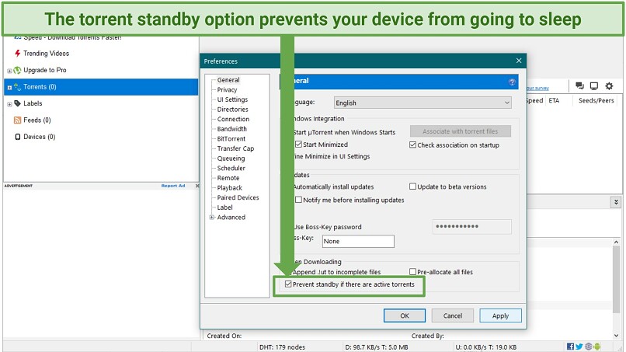The height and width of the screenshot is (352, 626).
Task: Open the Language dropdown set to English
Action: pyautogui.click(x=423, y=103)
